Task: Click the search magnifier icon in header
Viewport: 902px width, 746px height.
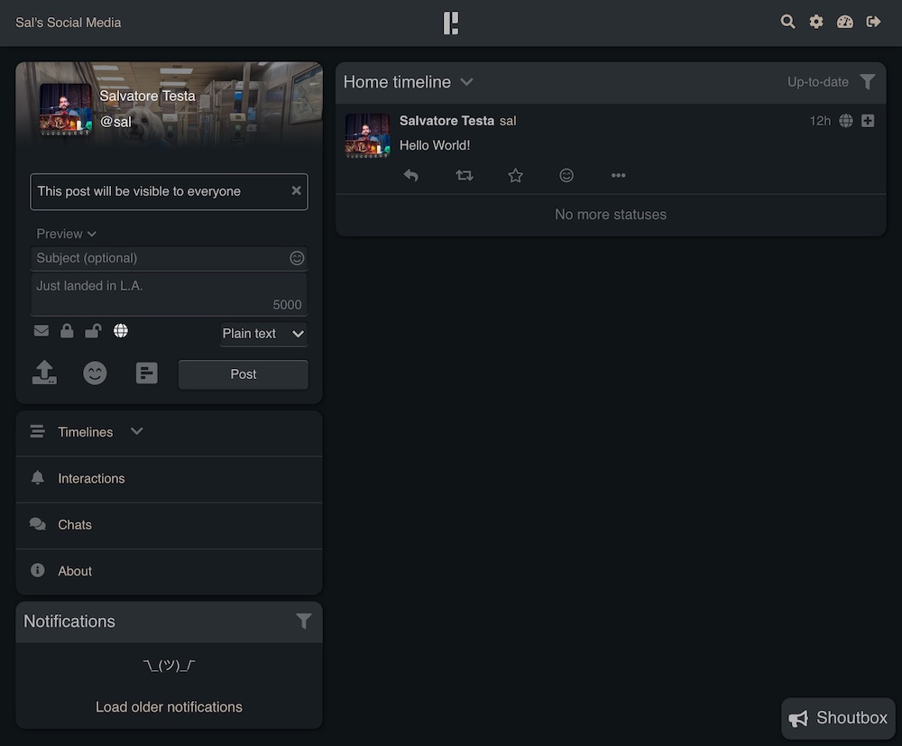Action: 787,22
